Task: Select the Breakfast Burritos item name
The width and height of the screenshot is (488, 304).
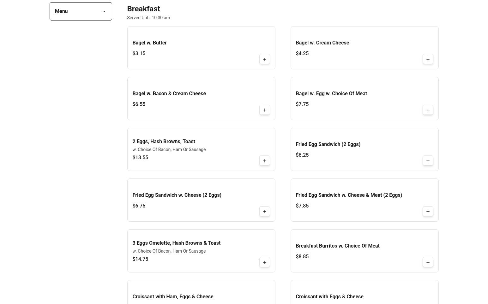Action: click(x=337, y=246)
